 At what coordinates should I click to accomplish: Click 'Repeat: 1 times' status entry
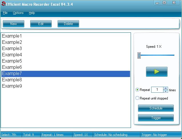[52, 135]
